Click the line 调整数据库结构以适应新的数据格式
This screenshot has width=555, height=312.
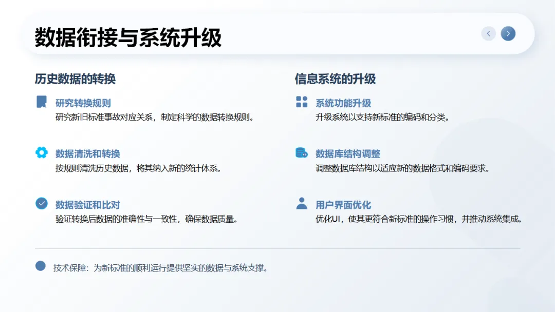click(403, 168)
